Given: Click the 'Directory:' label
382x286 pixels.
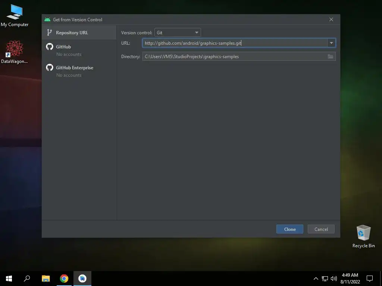Looking at the screenshot, I should [x=131, y=57].
